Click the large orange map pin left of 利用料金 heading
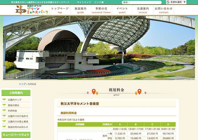Screen dimensions: 198x140 [x=93, y=92]
